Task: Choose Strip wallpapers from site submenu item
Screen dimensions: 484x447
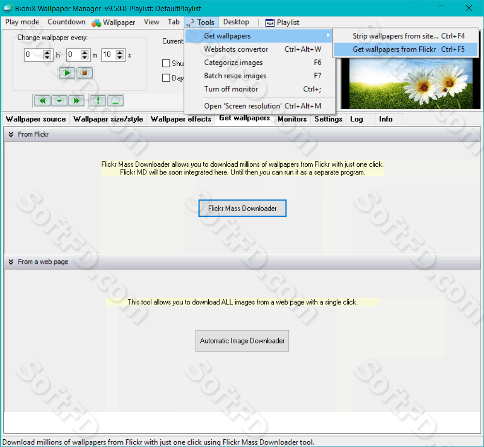Action: tap(406, 36)
